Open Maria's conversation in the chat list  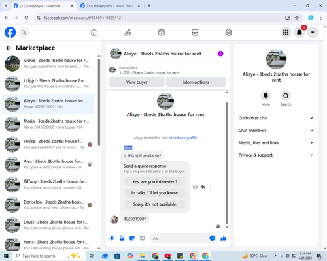(x=48, y=124)
